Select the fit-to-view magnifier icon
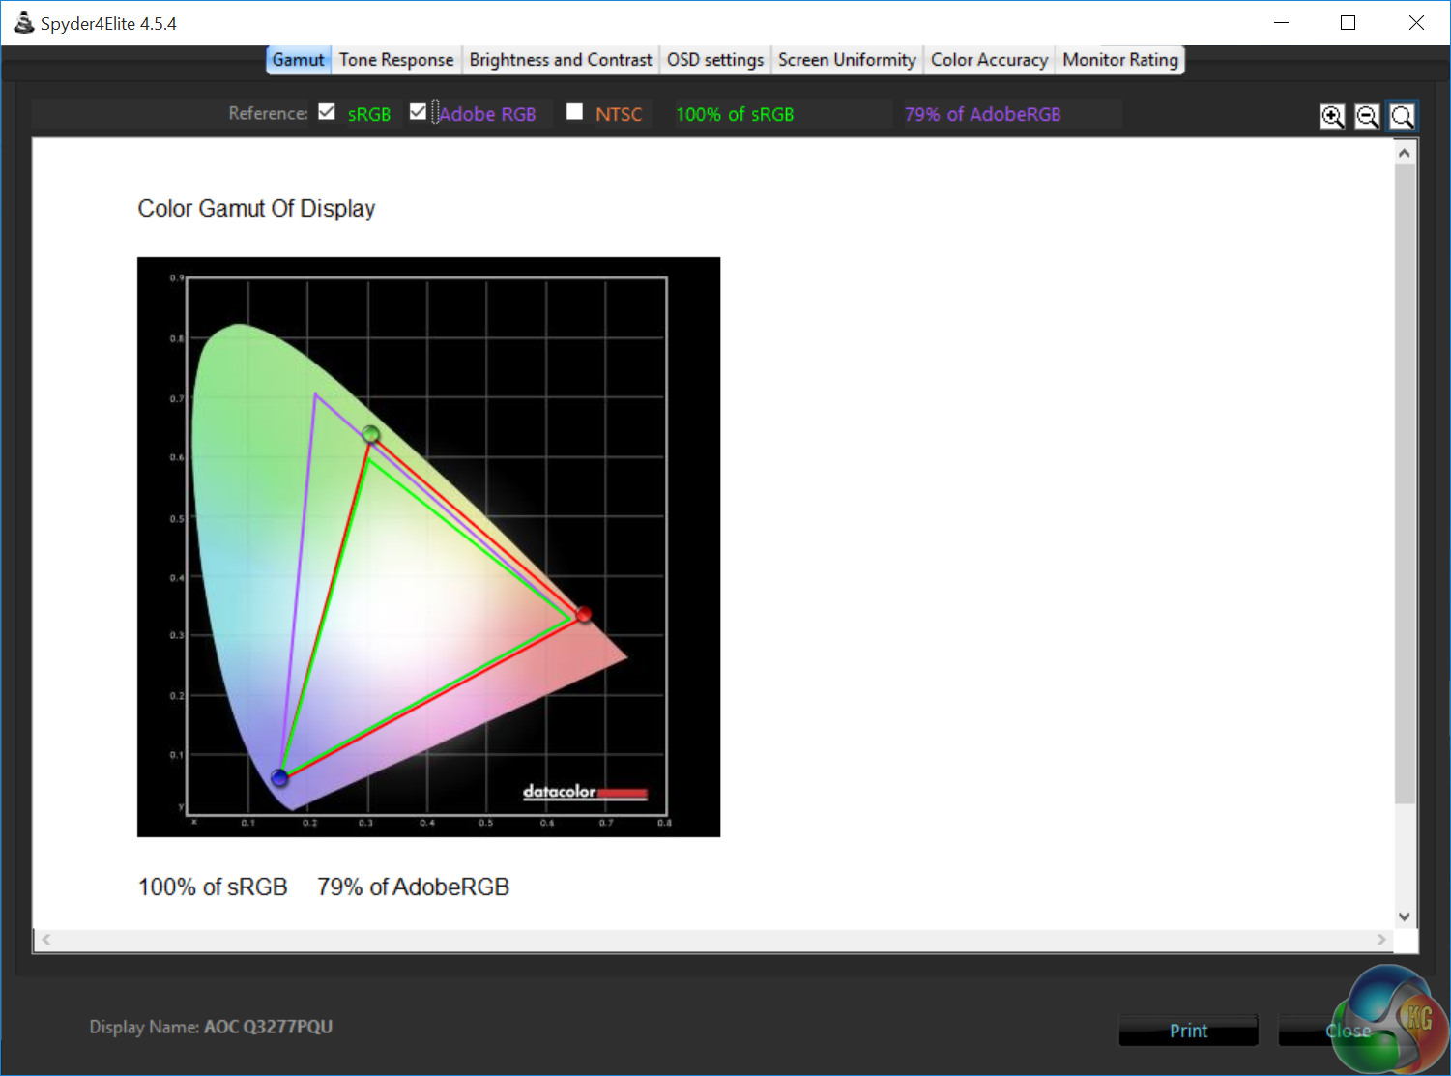 click(1402, 116)
